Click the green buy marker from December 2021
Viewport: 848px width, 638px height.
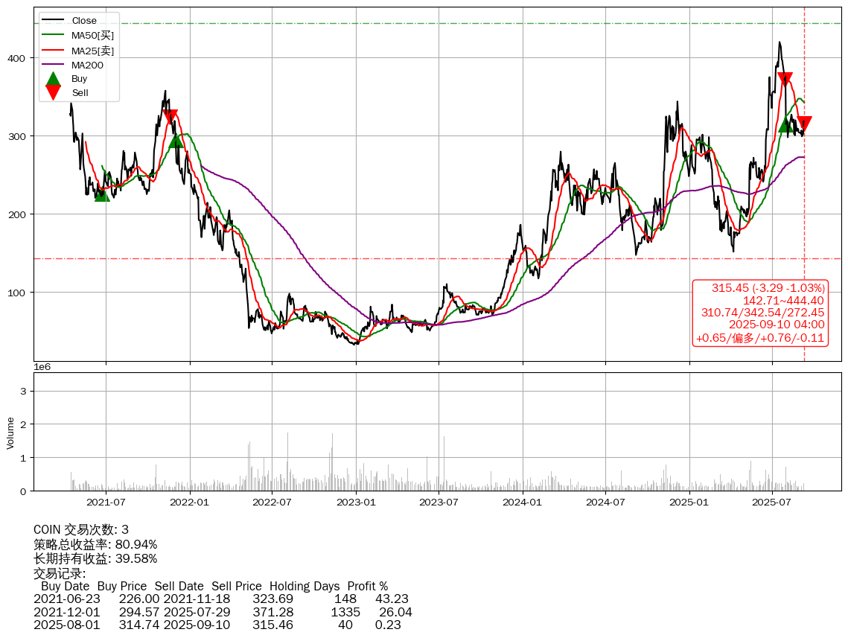coord(176,141)
